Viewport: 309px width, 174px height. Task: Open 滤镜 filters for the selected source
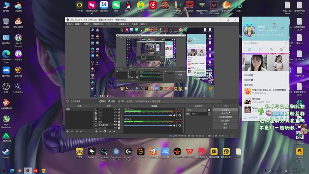[x=112, y=101]
